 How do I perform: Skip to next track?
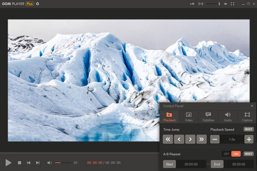click(38, 163)
